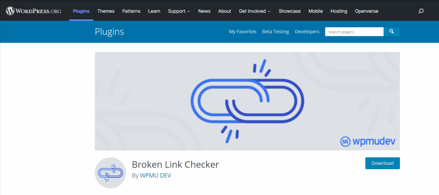439x195 pixels.
Task: Open Showcase in the top menu
Action: click(x=289, y=11)
